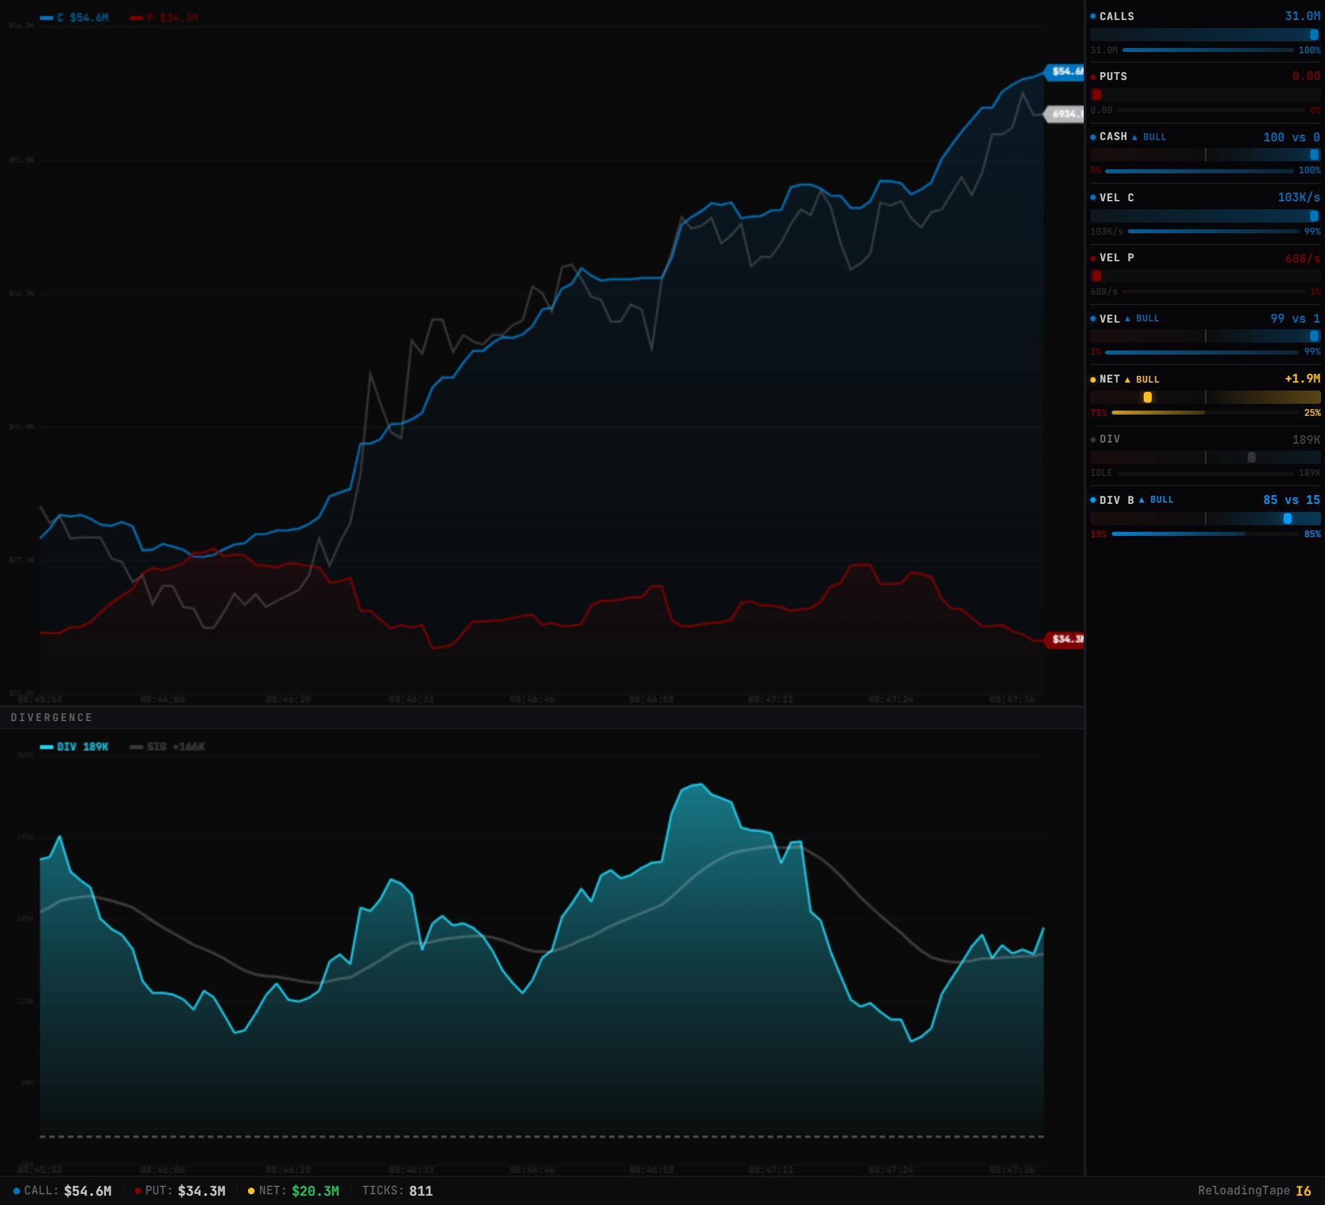The height and width of the screenshot is (1205, 1325).
Task: Toggle the P $34.3M legend series
Action: coord(165,17)
